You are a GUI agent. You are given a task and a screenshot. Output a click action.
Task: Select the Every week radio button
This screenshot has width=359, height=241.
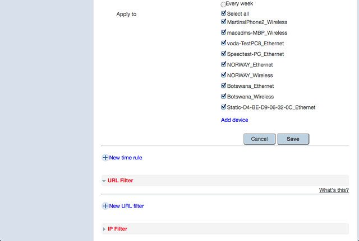pyautogui.click(x=223, y=4)
